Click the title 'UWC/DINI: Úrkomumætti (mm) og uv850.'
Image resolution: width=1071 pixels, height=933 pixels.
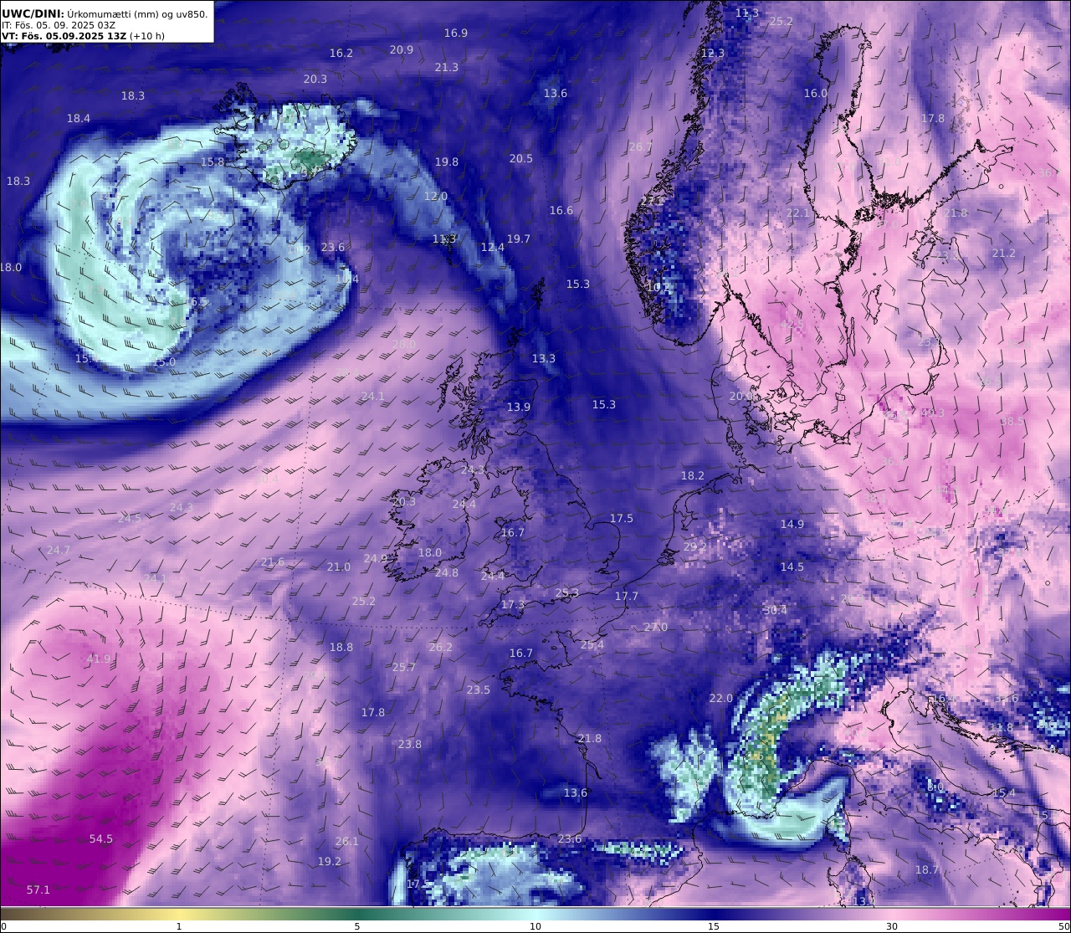click(x=105, y=13)
